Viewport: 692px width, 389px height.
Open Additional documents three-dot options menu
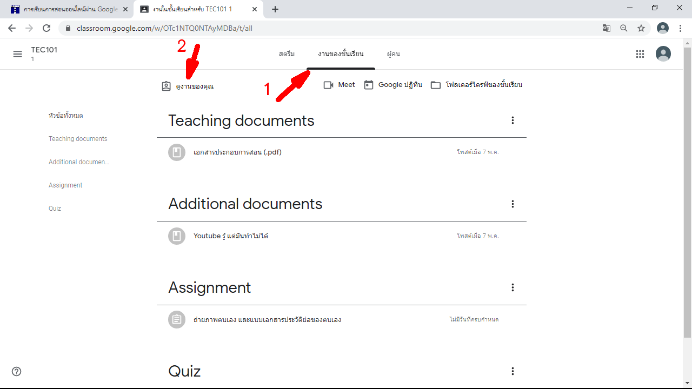(x=513, y=204)
